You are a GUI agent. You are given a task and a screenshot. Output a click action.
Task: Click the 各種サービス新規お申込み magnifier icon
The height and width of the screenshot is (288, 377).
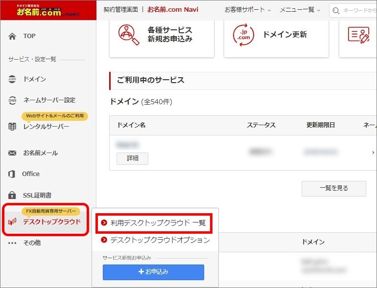[129, 35]
